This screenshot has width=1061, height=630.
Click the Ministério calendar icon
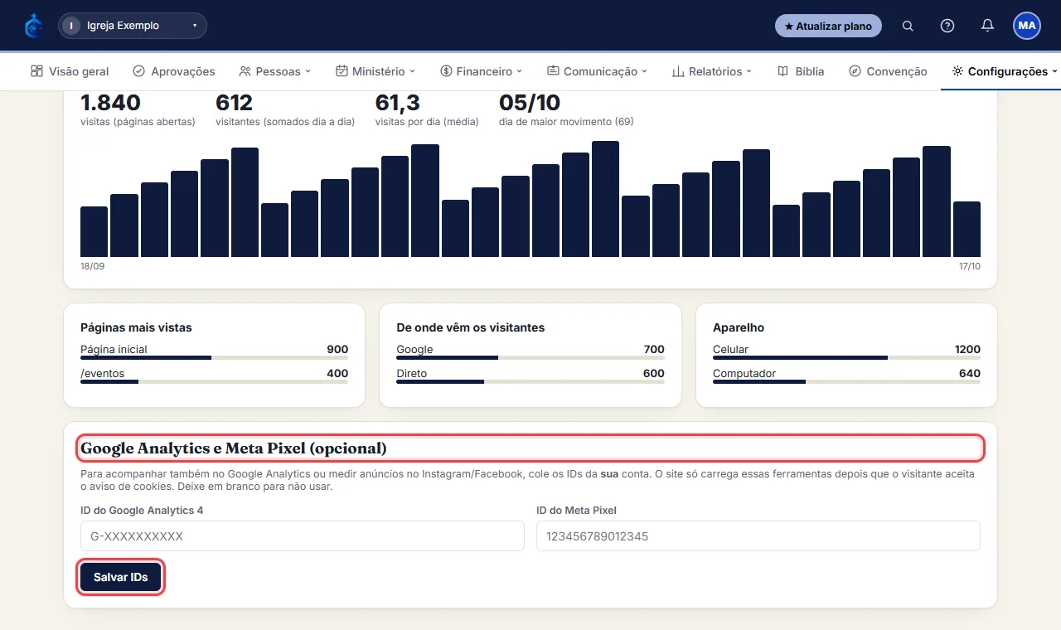click(342, 71)
